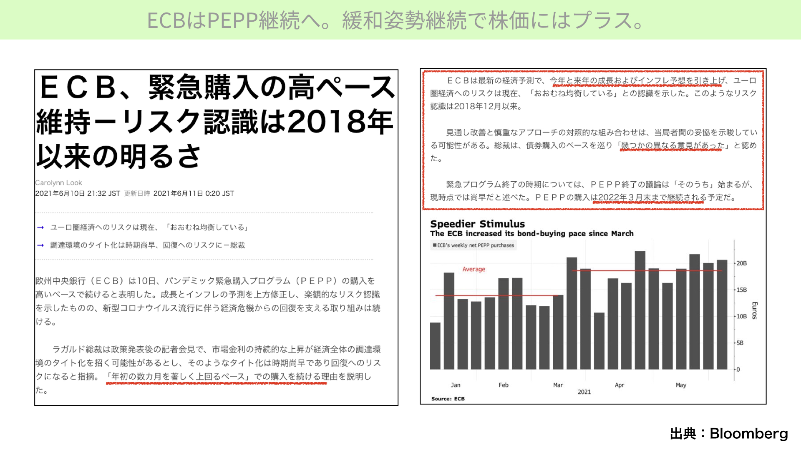The height and width of the screenshot is (450, 801).
Task: Click the chart title 'Speedier Stimulus'
Action: pos(477,224)
